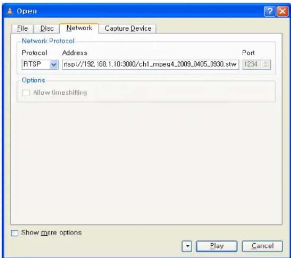Viewport: 291px width, 258px height.
Task: Click the Address label
Action: click(75, 53)
